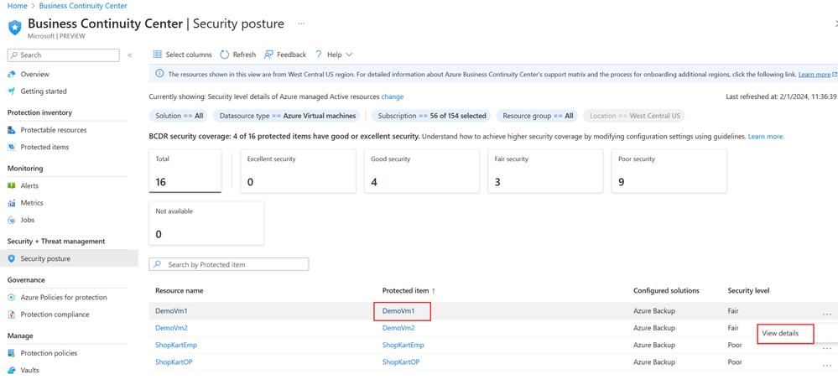Click the Refresh circular arrow icon

(x=225, y=55)
